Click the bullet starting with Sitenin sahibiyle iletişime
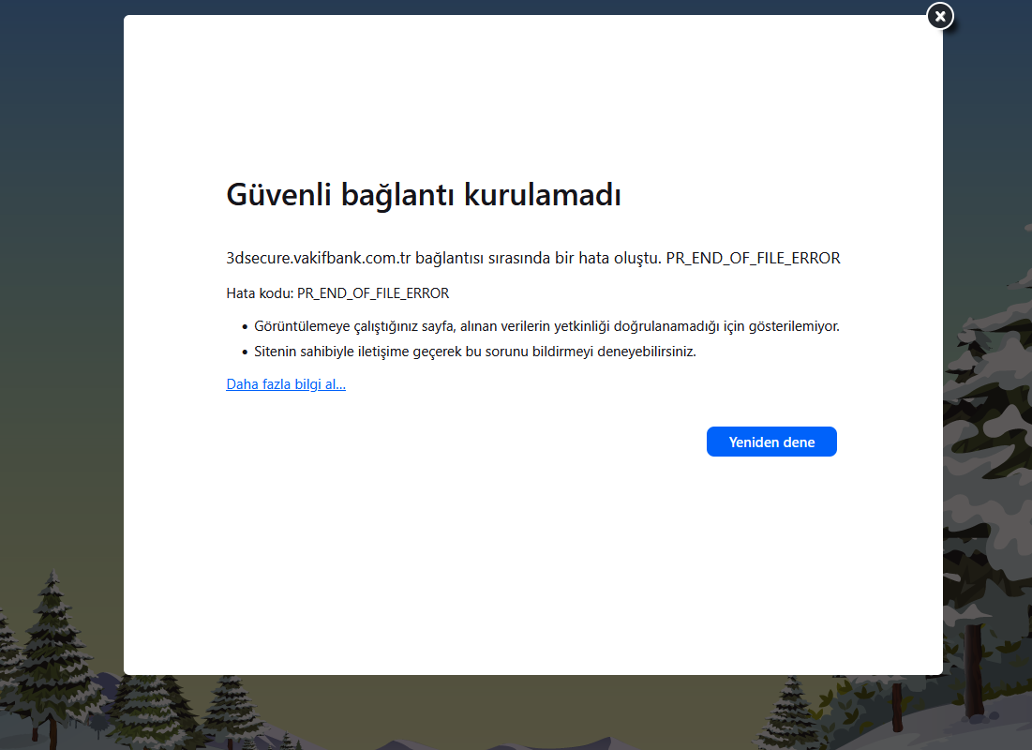The width and height of the screenshot is (1032, 750). (474, 352)
